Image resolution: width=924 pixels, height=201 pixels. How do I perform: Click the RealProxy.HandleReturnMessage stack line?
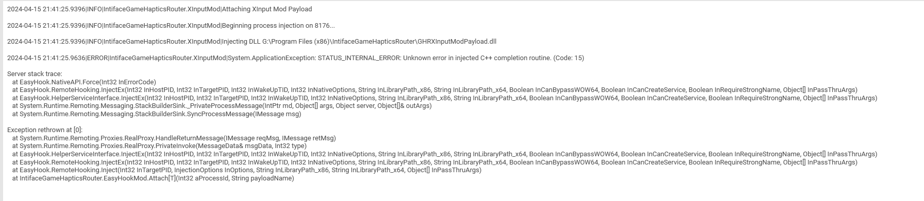pos(174,138)
